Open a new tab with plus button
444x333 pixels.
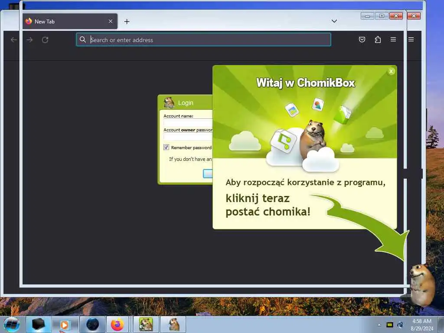[127, 22]
